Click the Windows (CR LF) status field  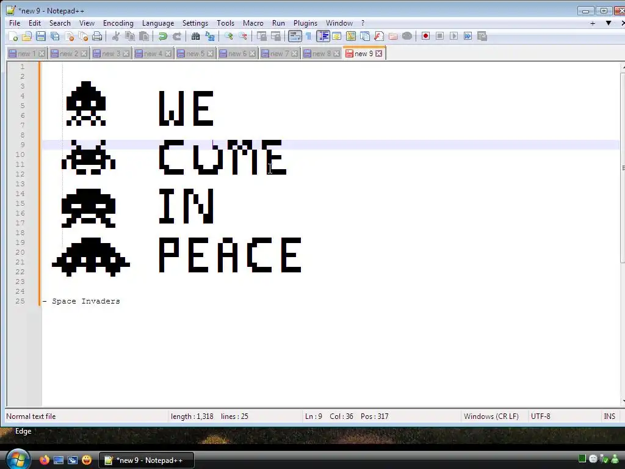coord(491,416)
